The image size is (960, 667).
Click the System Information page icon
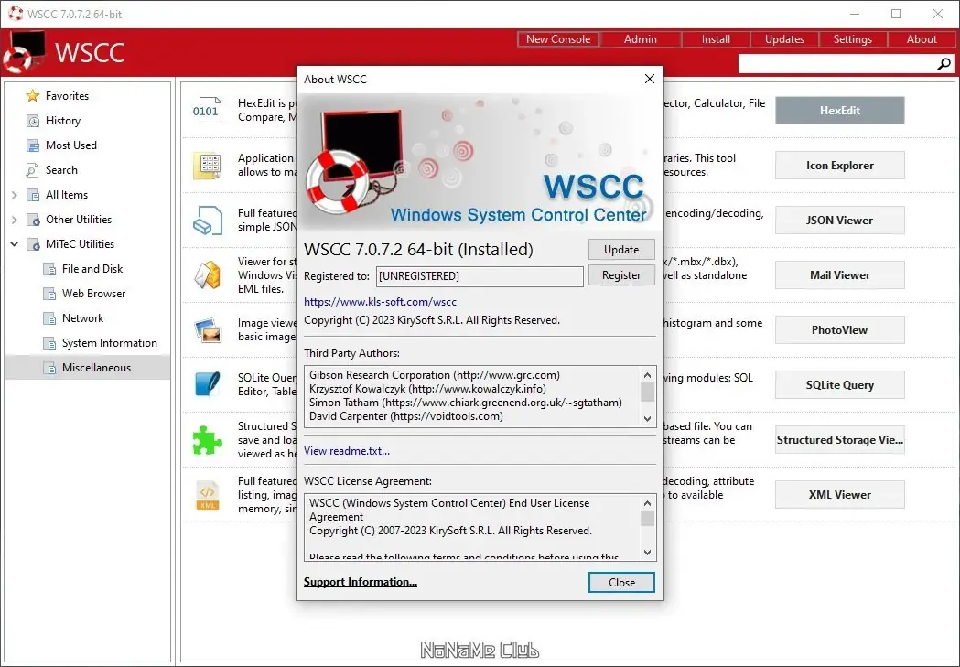(49, 343)
